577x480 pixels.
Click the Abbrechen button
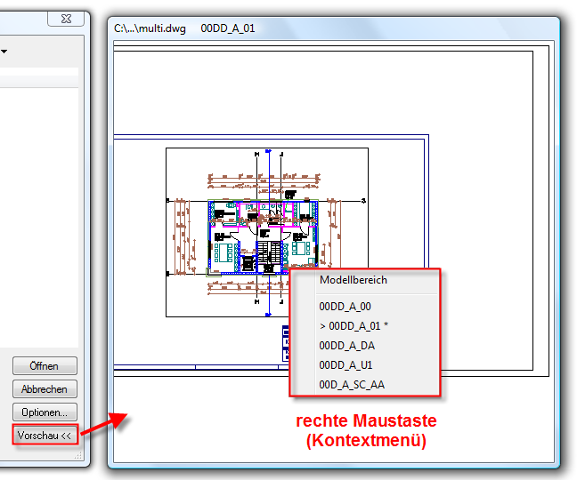coord(45,389)
